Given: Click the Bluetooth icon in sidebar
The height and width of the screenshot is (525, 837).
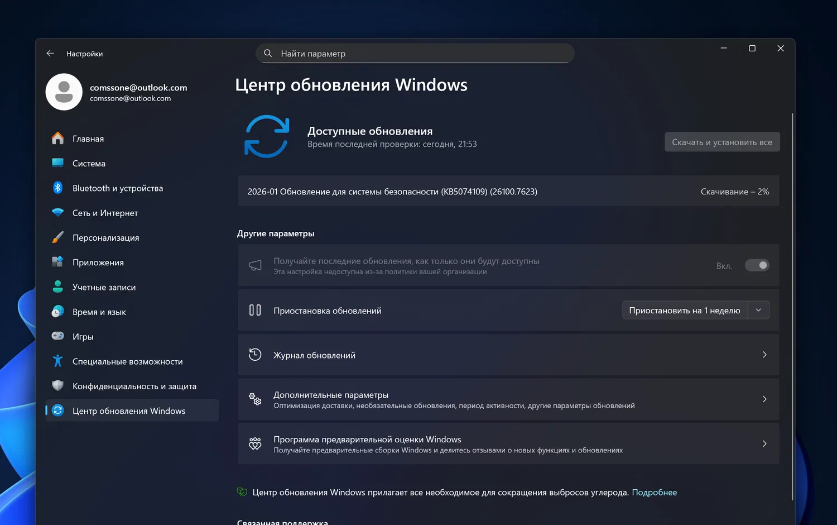Looking at the screenshot, I should click(x=57, y=188).
